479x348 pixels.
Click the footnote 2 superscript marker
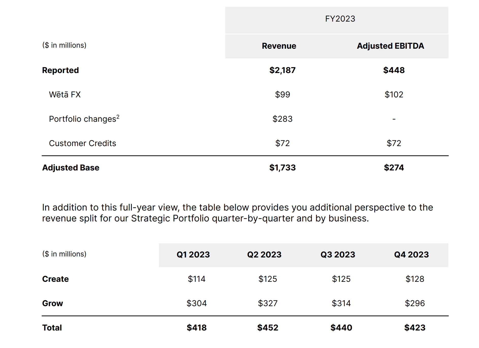click(x=118, y=117)
